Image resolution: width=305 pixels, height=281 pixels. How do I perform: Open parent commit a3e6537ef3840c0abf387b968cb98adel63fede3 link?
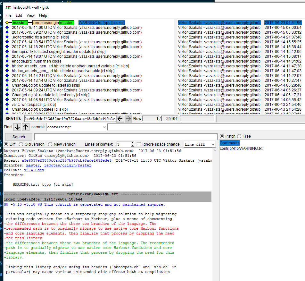[67, 160]
